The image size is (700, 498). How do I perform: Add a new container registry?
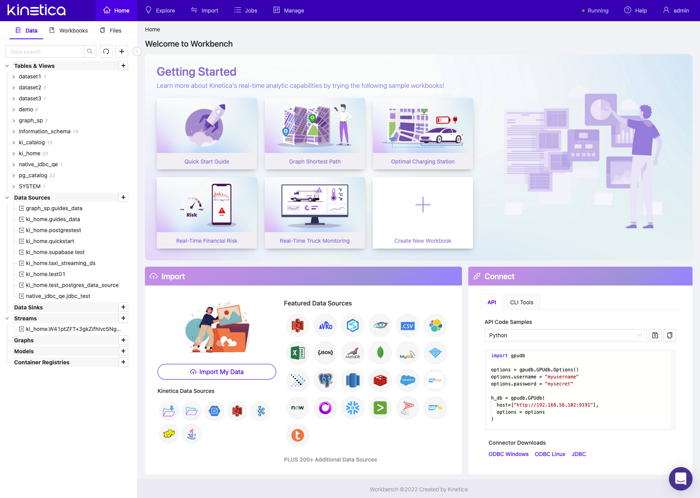pos(123,362)
